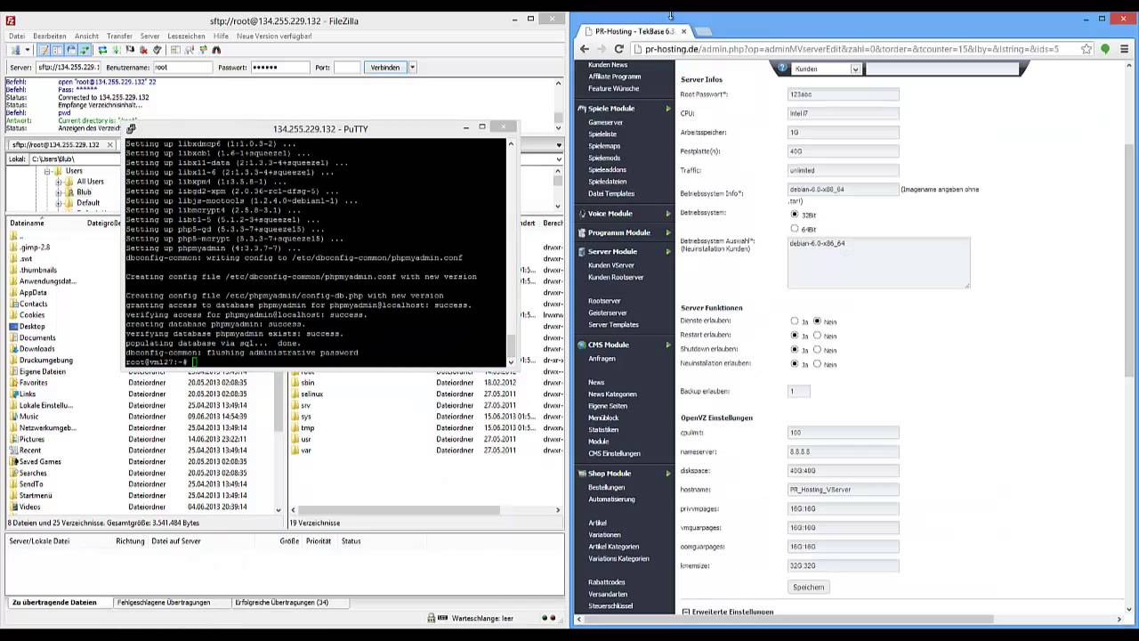This screenshot has height=641, width=1139.
Task: Set Shutdown erlauben to Ja
Action: [795, 350]
